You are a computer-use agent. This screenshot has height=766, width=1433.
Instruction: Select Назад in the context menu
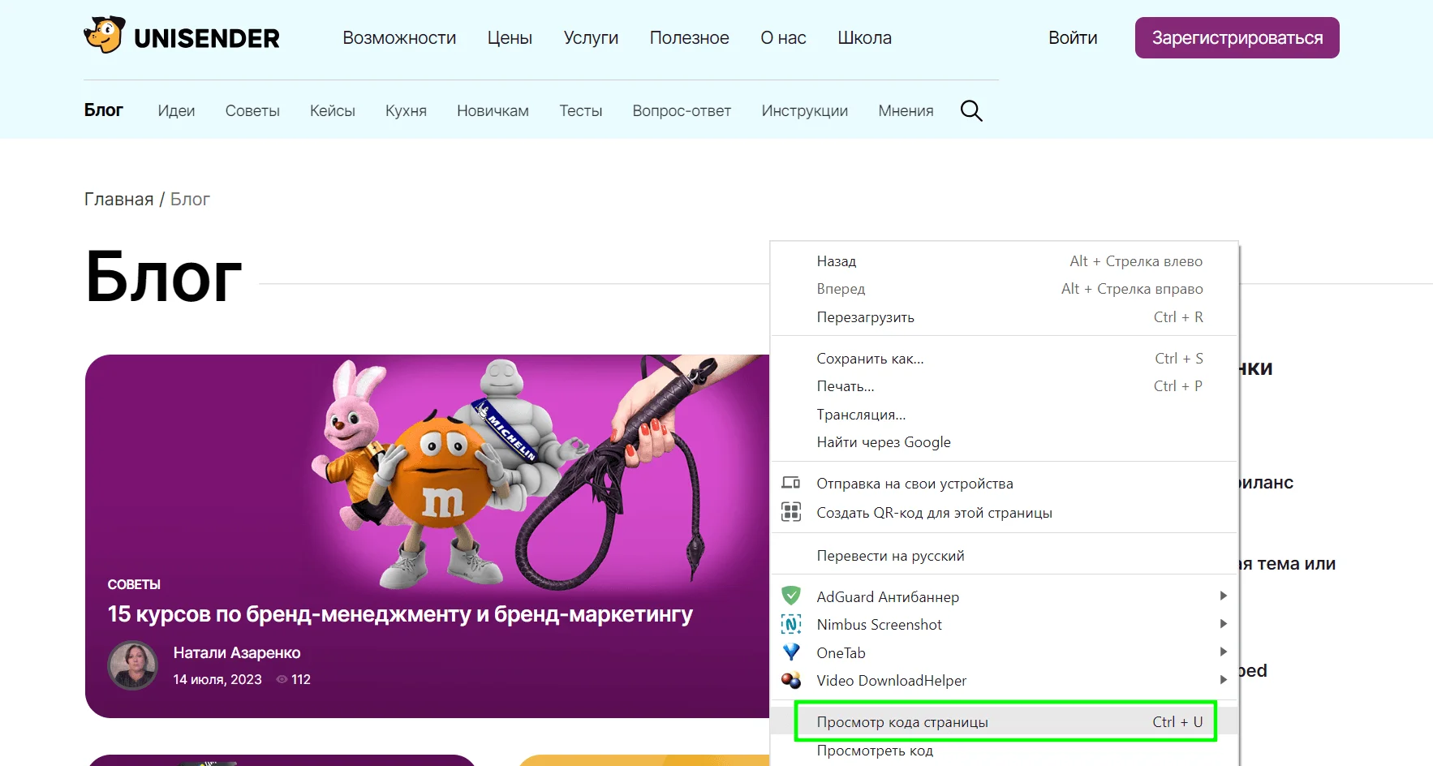[x=1005, y=261]
